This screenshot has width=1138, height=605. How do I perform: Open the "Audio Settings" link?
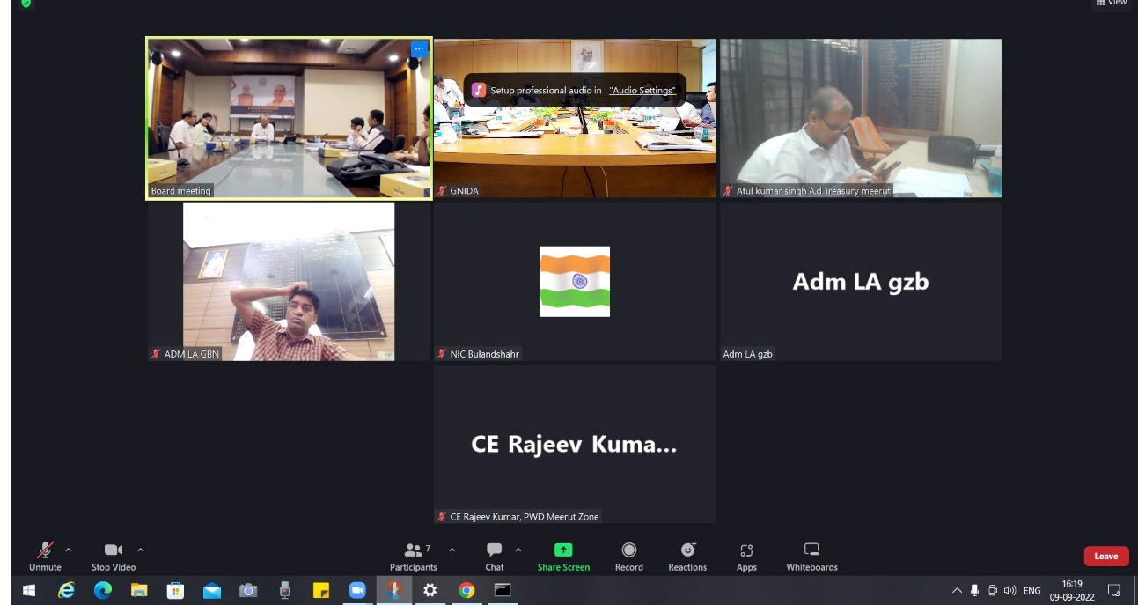[642, 91]
